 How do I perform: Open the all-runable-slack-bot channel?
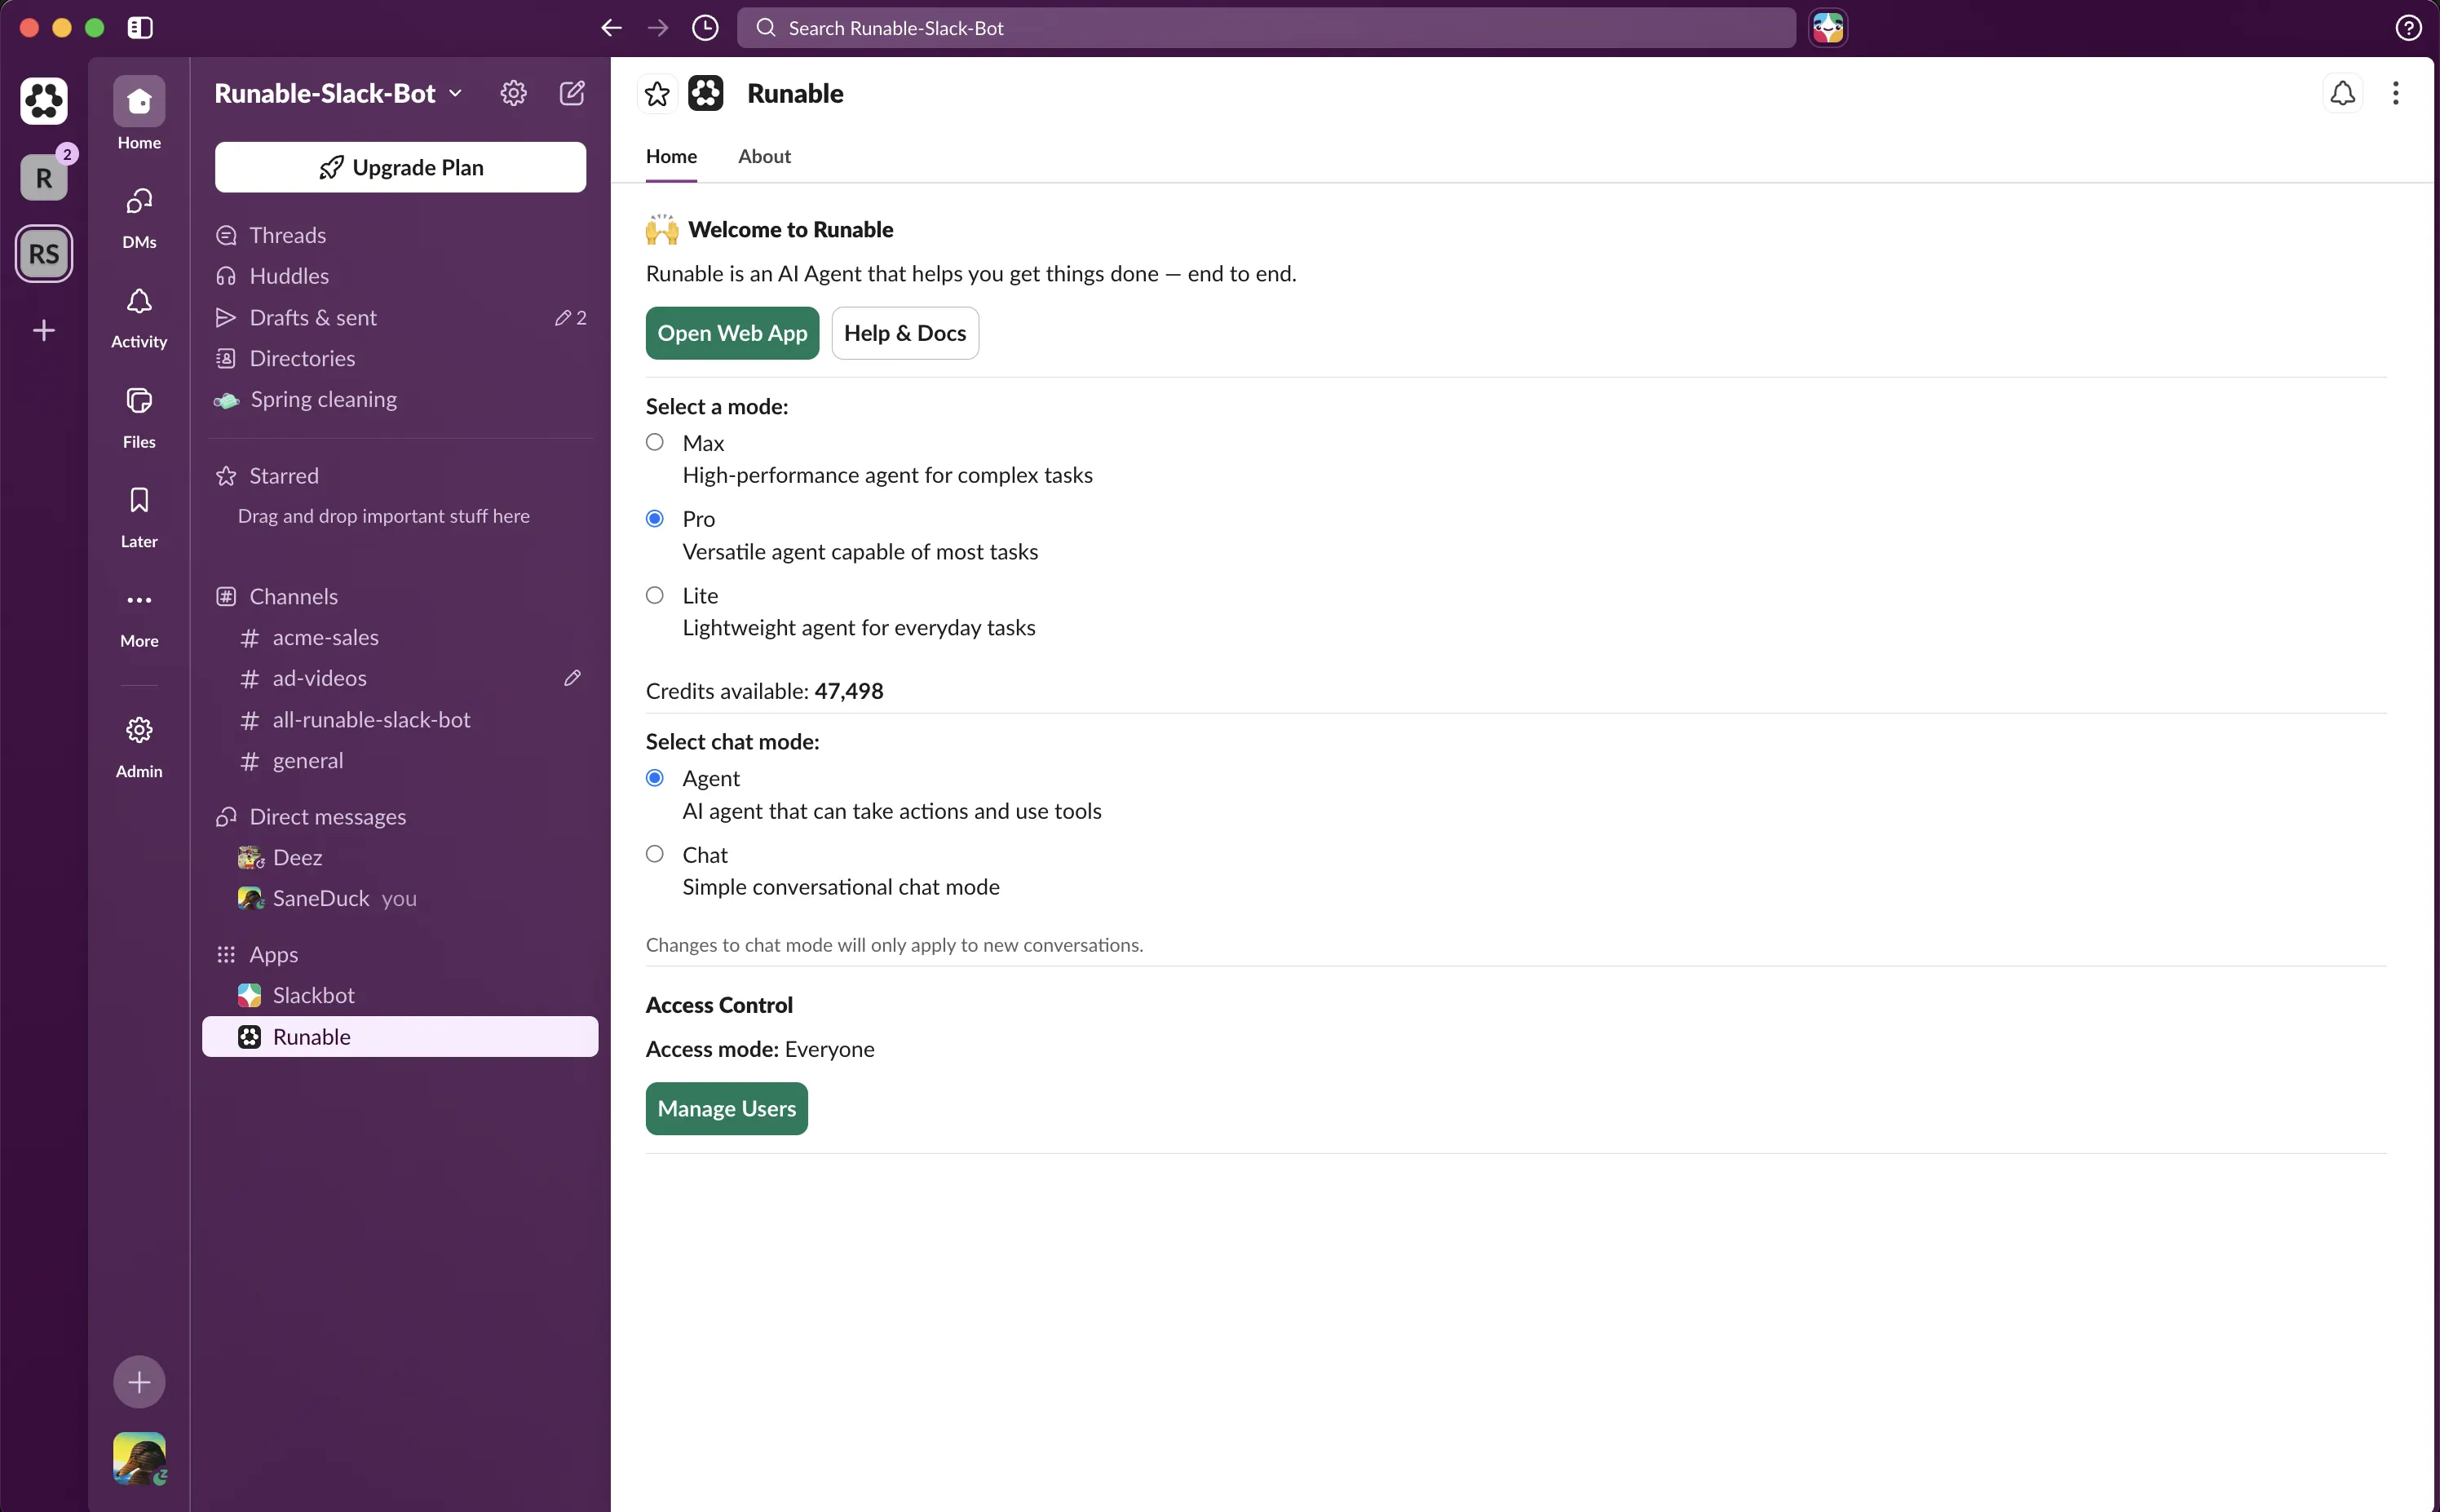pyautogui.click(x=400, y=720)
